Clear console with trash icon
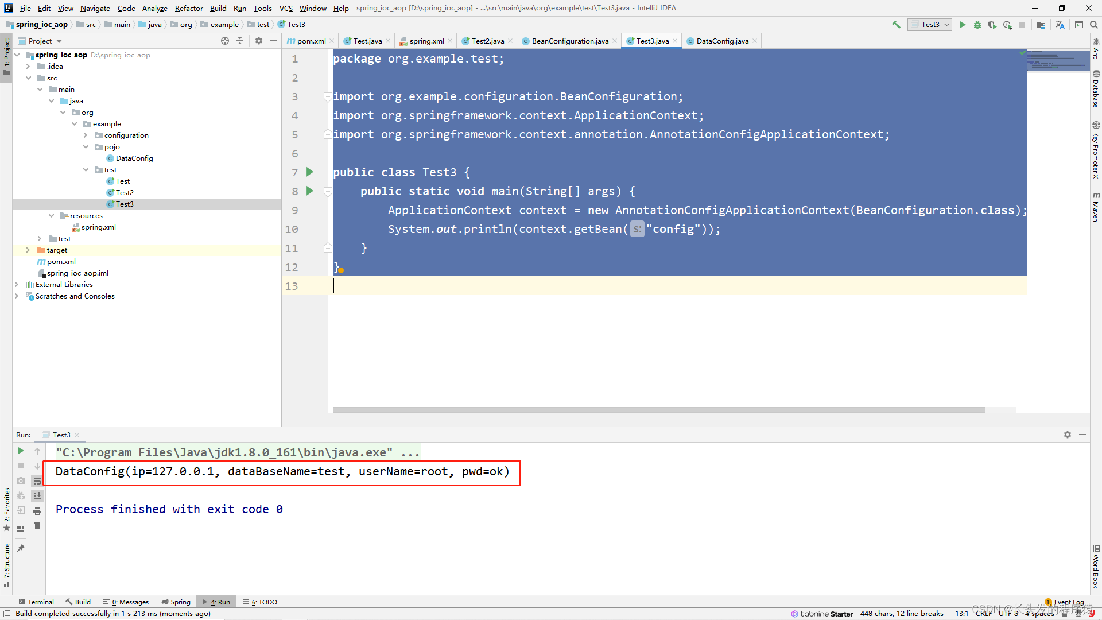 37,526
